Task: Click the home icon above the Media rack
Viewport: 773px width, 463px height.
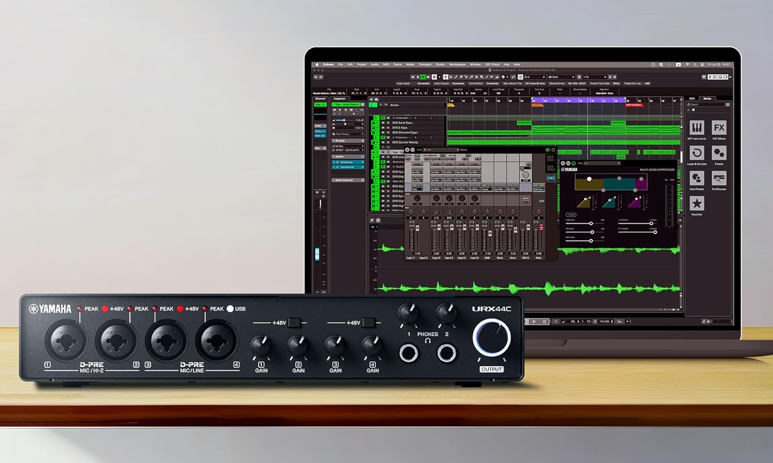Action: click(x=694, y=110)
